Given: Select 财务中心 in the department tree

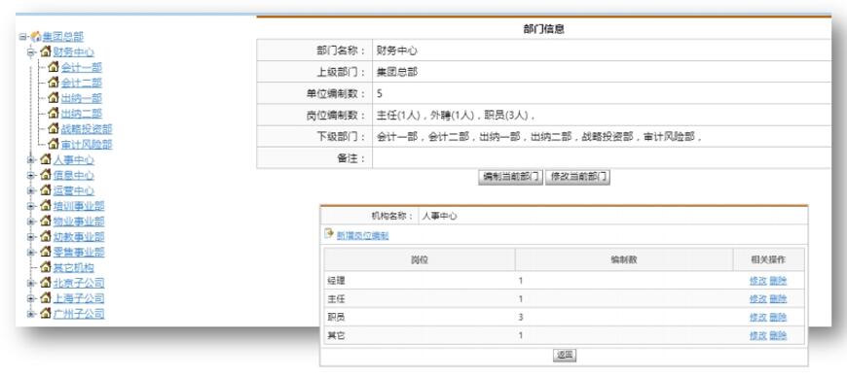Looking at the screenshot, I should pos(73,52).
